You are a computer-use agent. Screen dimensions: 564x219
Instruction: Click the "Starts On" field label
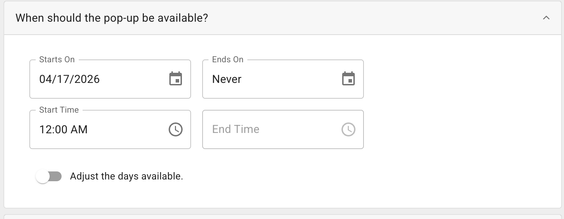[57, 59]
